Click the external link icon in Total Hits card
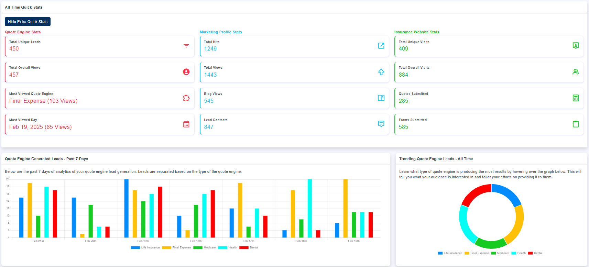Viewport: 589px width, 267px height. pos(381,46)
